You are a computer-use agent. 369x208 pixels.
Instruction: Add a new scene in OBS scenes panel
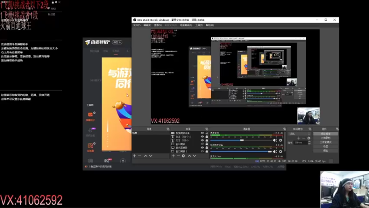coord(134,156)
